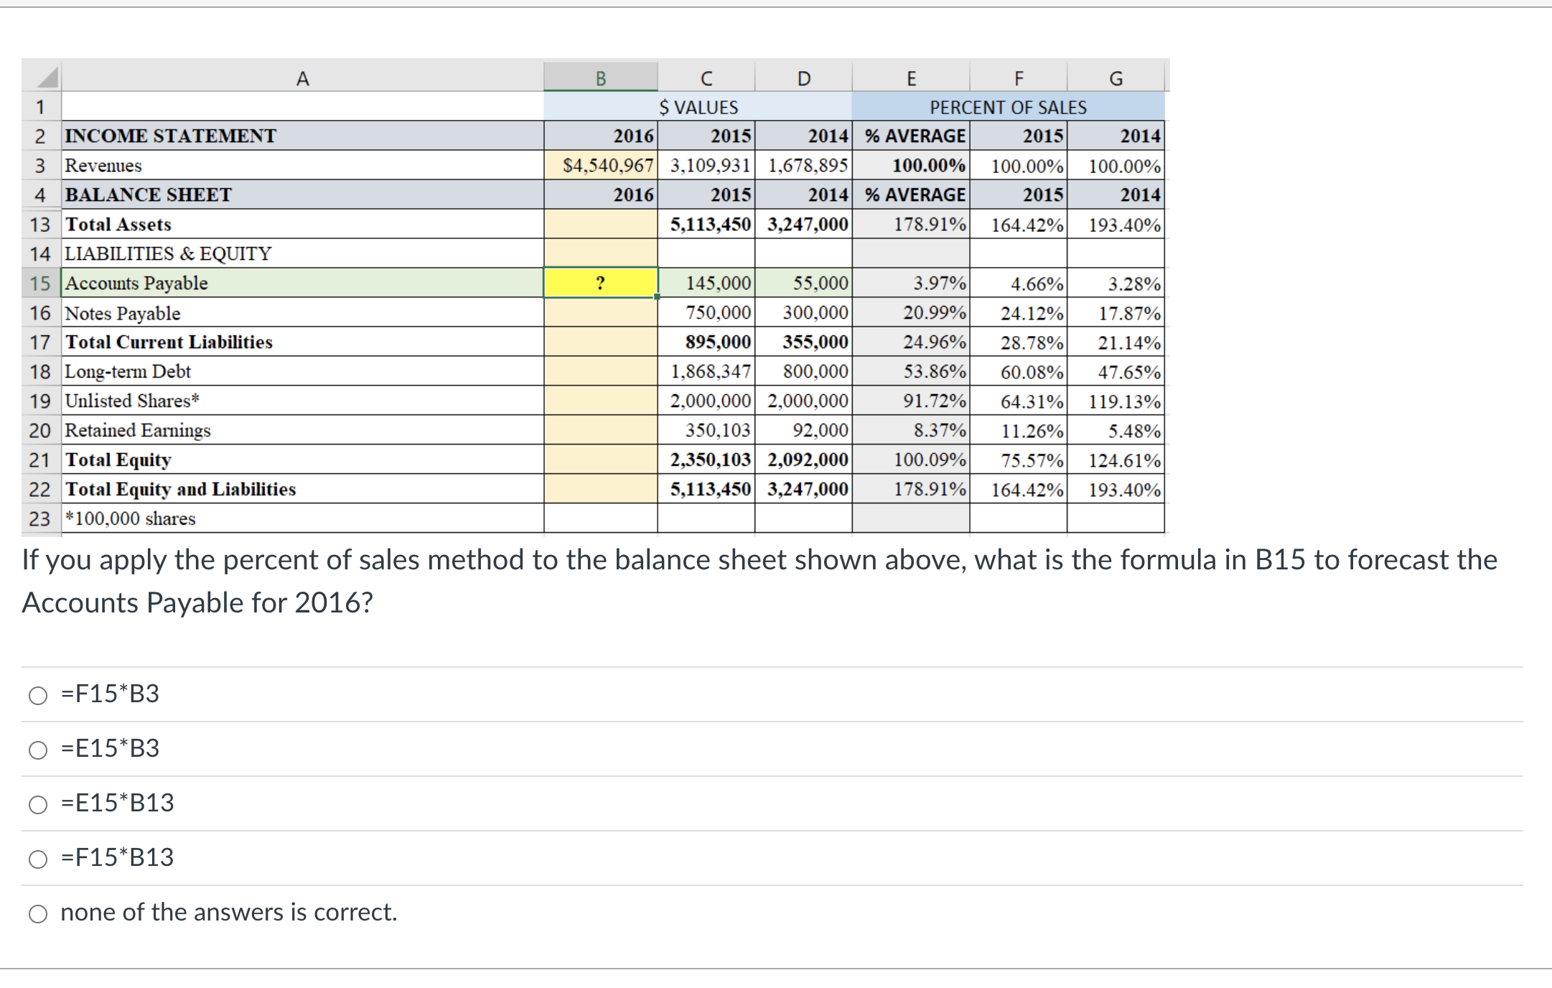1552x988 pixels.
Task: Click the 'Total Assets' row label
Action: pyautogui.click(x=302, y=224)
